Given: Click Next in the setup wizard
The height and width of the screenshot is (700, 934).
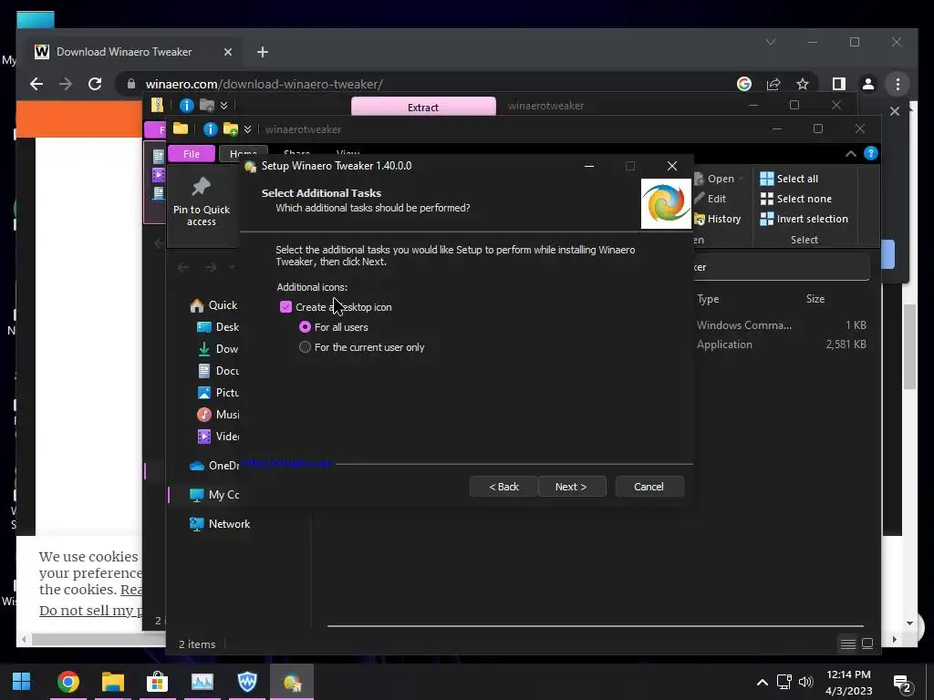Looking at the screenshot, I should pyautogui.click(x=571, y=487).
